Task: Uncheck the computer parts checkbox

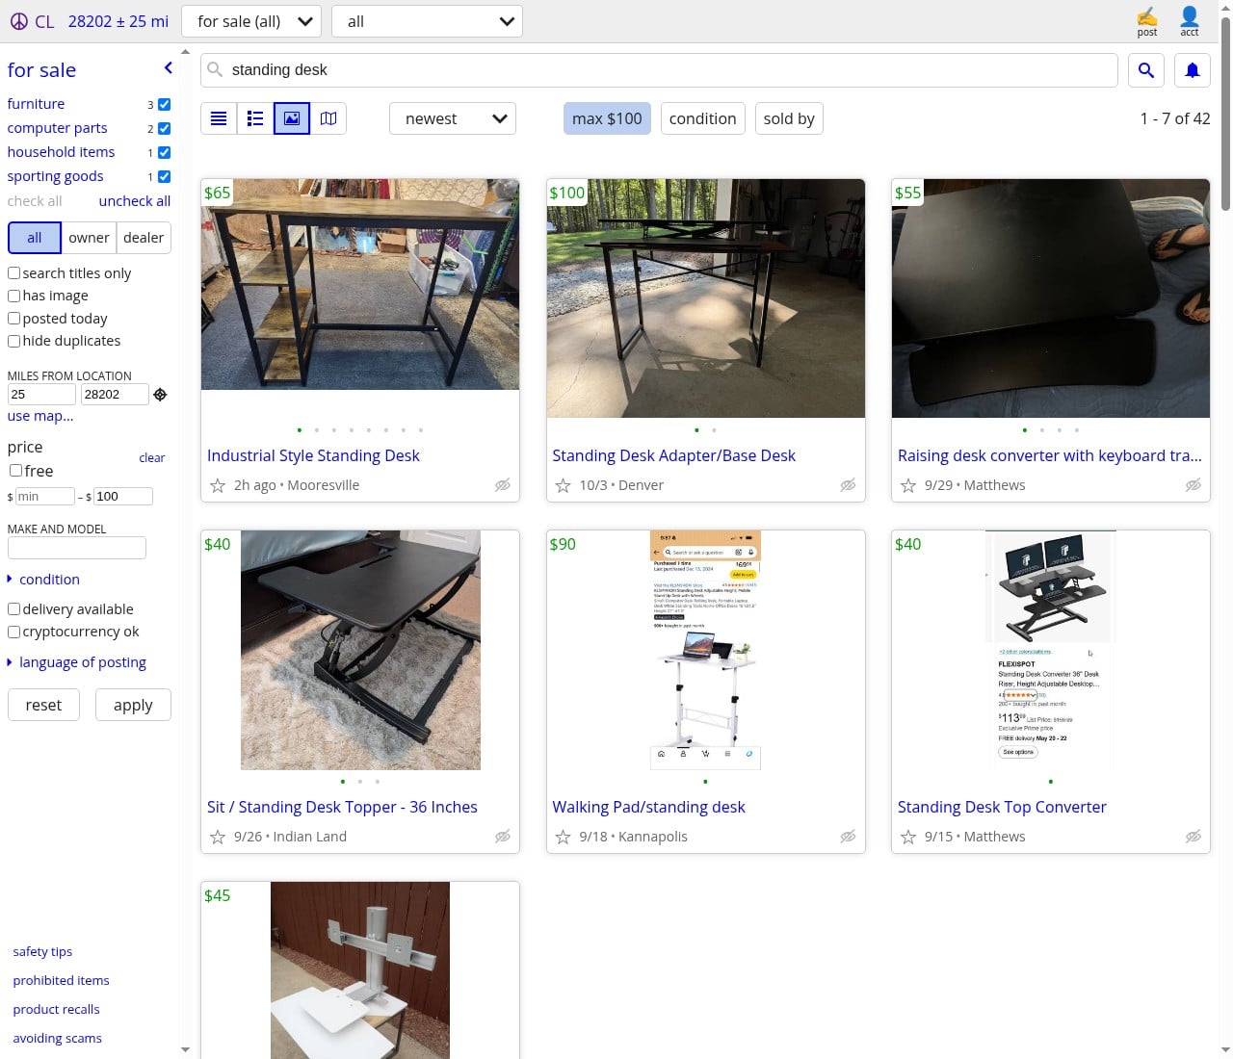Action: (164, 128)
